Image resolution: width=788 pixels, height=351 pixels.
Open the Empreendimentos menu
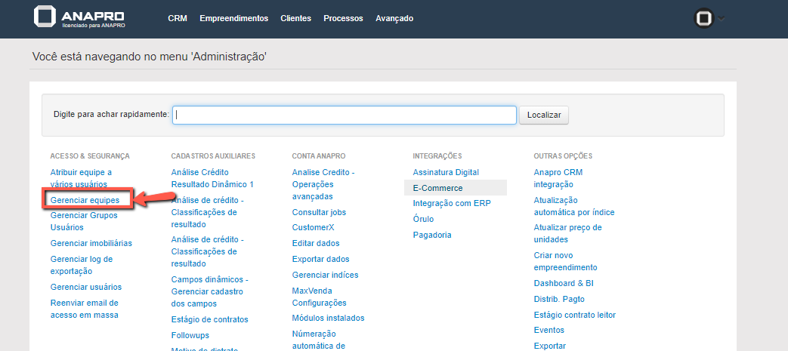[233, 18]
